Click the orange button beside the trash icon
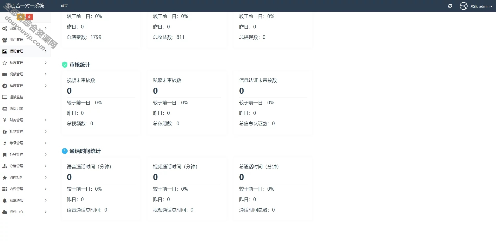496x241 pixels. pyautogui.click(x=21, y=17)
